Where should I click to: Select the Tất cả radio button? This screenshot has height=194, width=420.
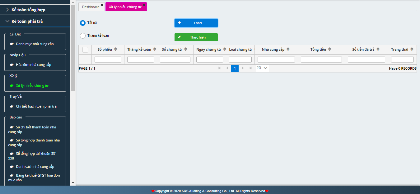pos(83,23)
